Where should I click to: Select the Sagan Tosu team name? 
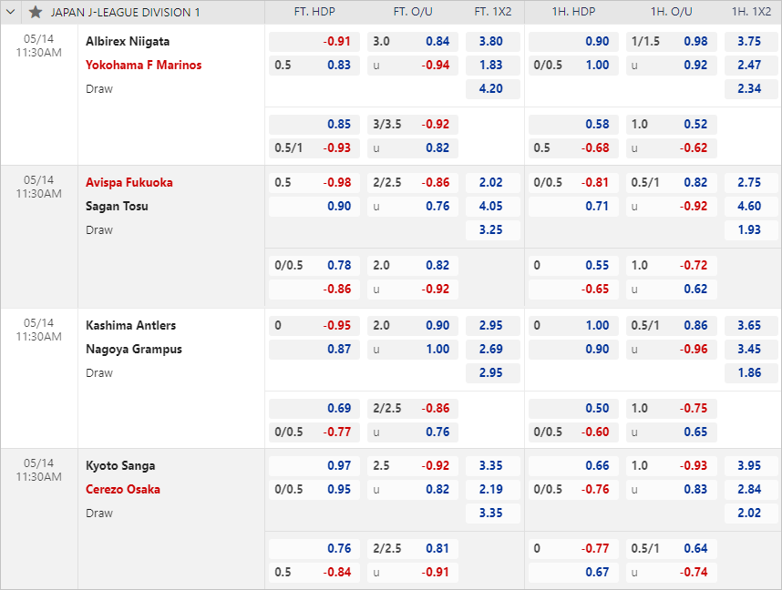117,207
